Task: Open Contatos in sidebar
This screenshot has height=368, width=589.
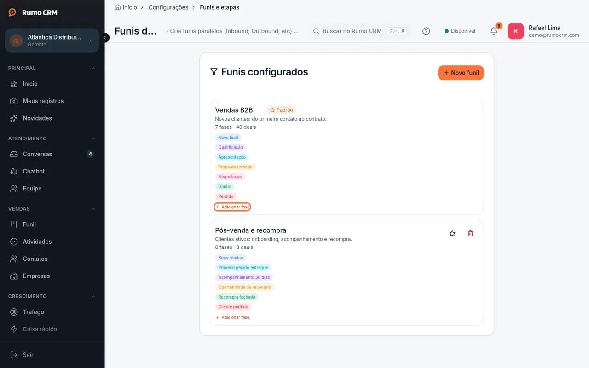Action: [52, 259]
